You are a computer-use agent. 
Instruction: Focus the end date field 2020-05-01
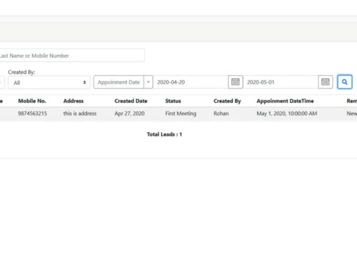(280, 82)
